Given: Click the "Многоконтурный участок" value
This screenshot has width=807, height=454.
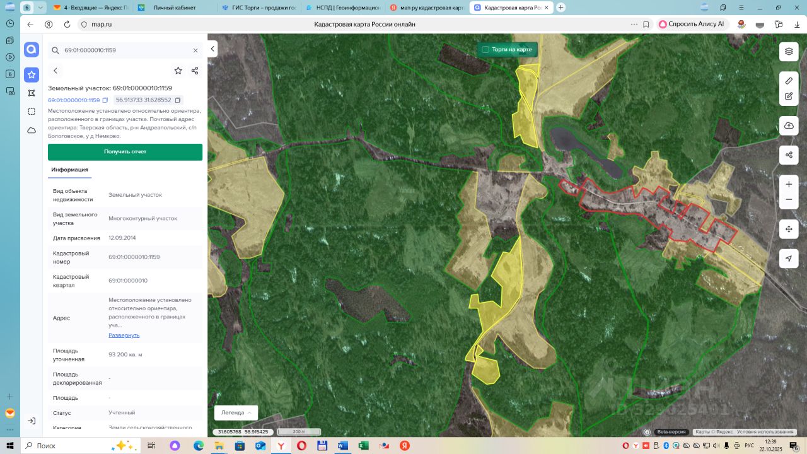Looking at the screenshot, I should (143, 218).
